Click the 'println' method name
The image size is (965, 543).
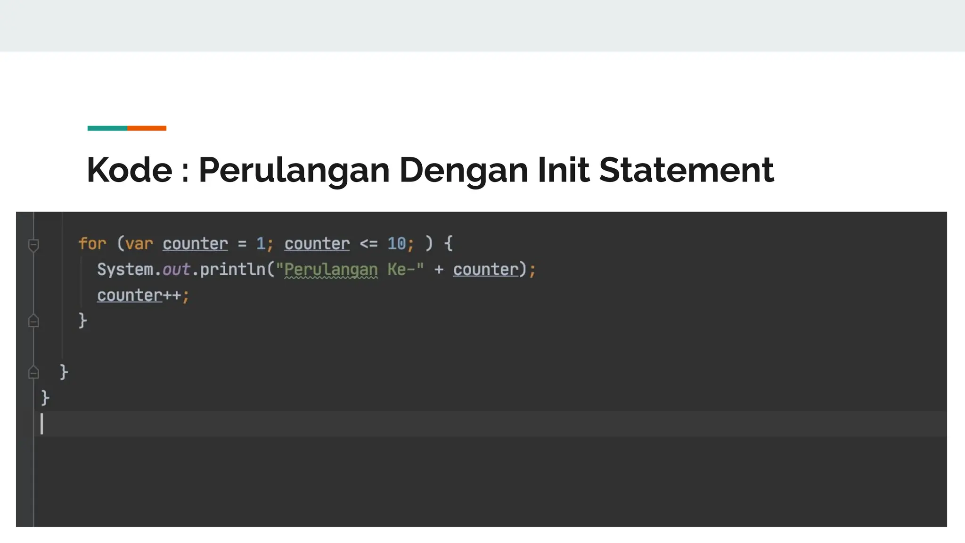click(x=233, y=270)
